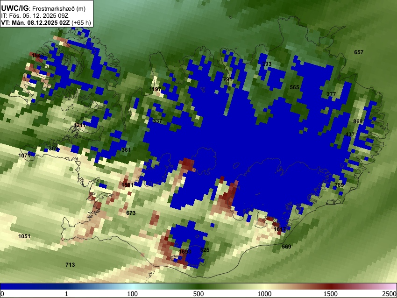This screenshot has height=298, width=397.
Task: Pick the 565 map value
Action: (294, 87)
